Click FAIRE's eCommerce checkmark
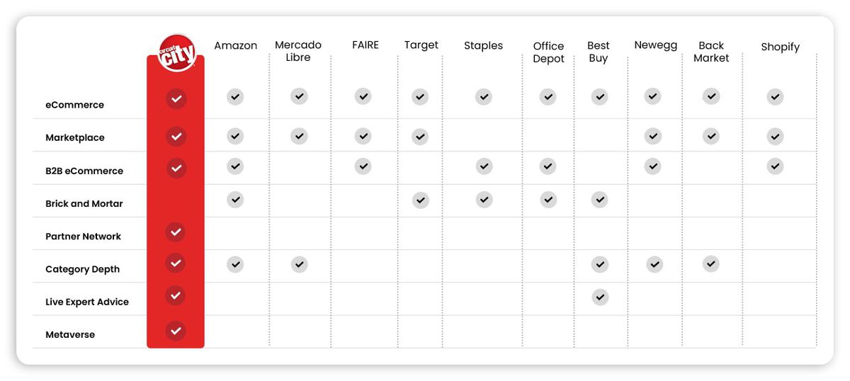Screen dimensions: 850x381 click(x=363, y=96)
